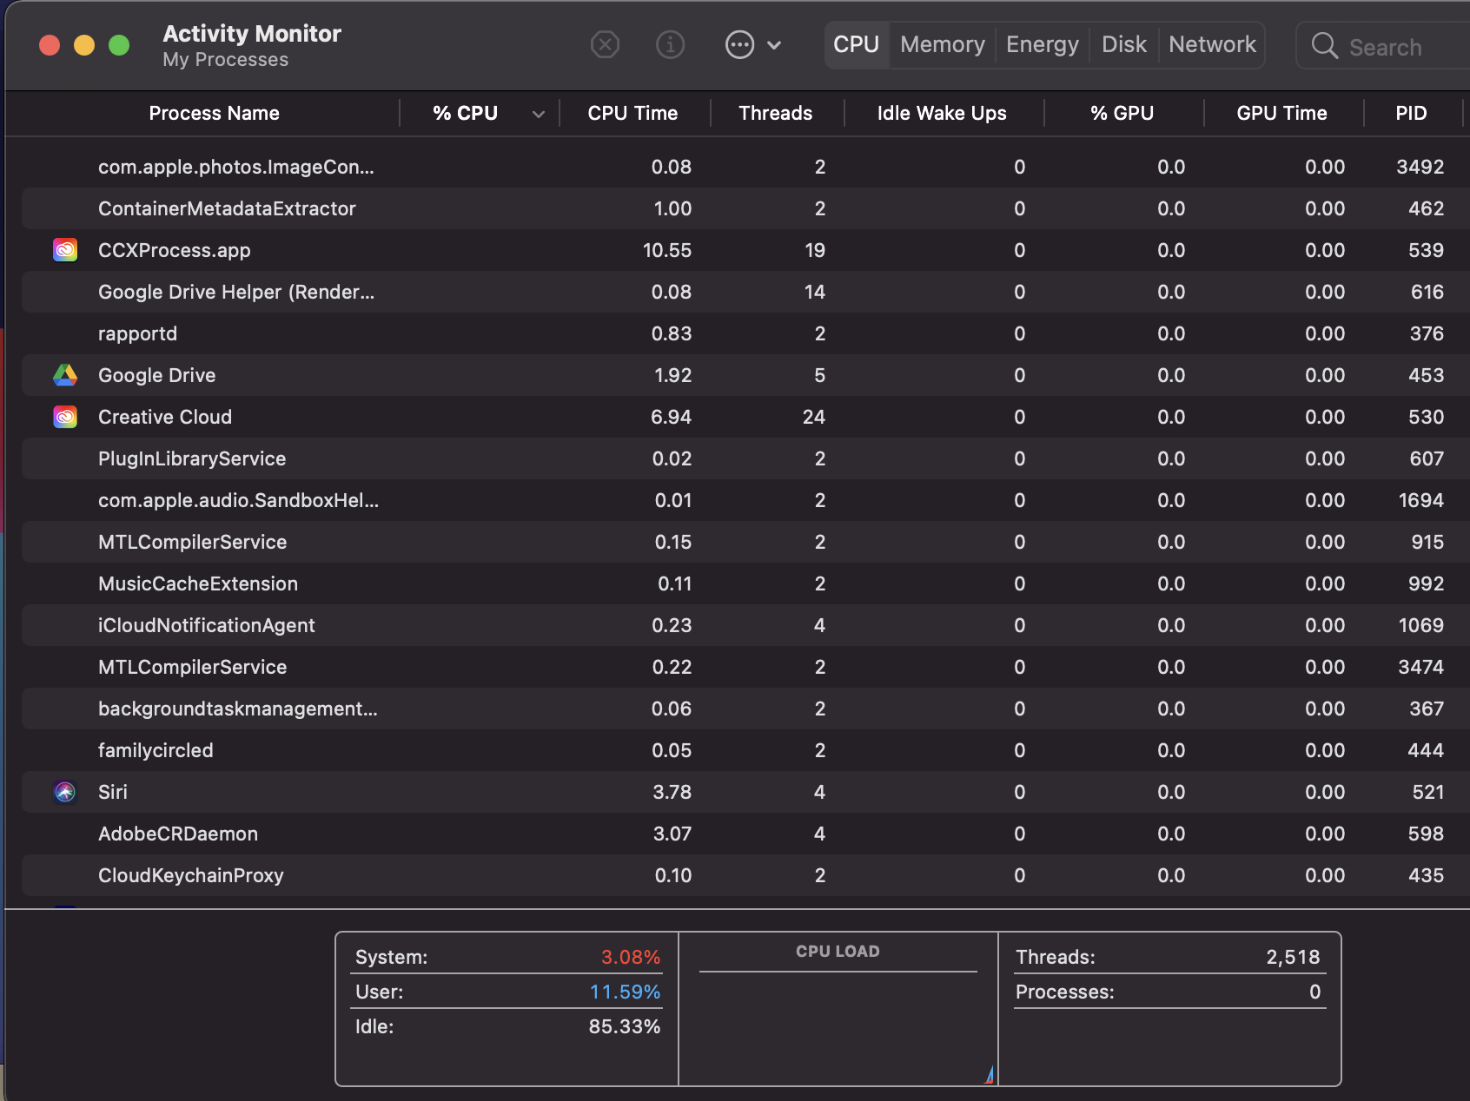Switch to the Network tab
Image resolution: width=1470 pixels, height=1101 pixels.
[x=1212, y=44]
